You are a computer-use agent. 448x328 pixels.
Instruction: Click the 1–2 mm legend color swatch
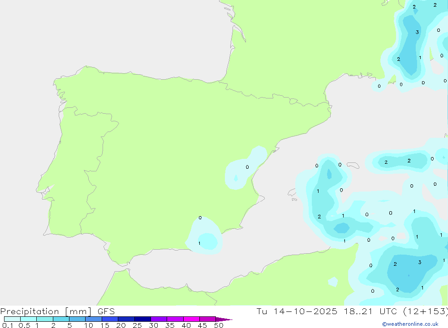pos(44,319)
